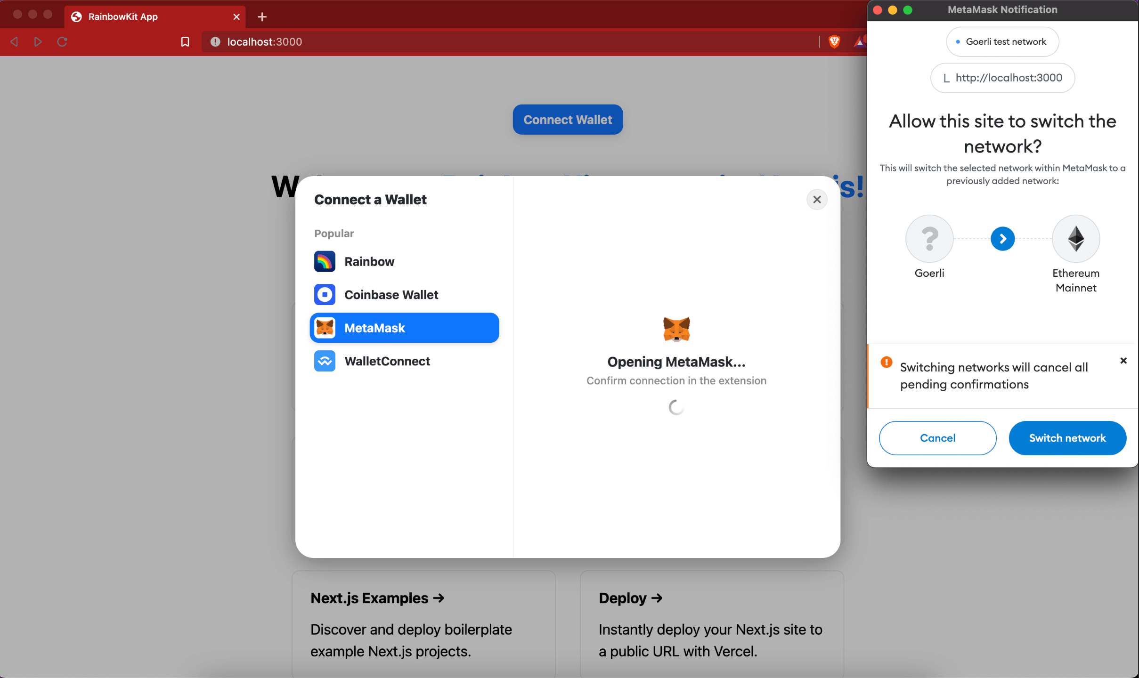Click the 'Goerli' label under question mark
This screenshot has height=678, width=1139.
point(929,273)
